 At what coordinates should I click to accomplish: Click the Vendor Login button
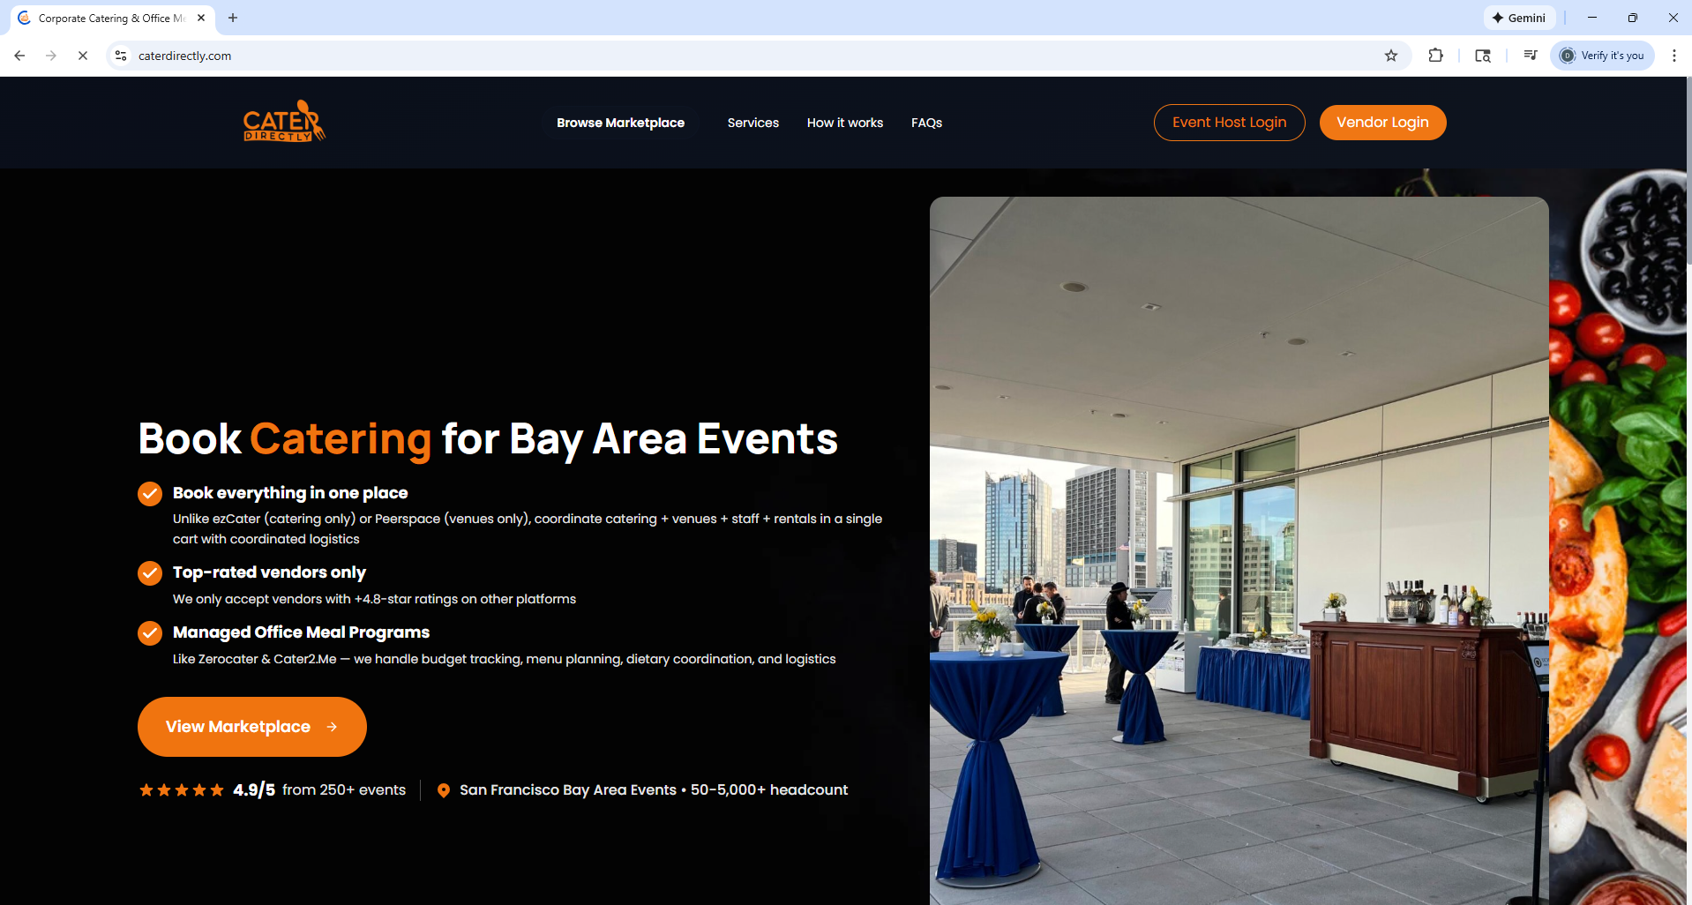click(1381, 123)
